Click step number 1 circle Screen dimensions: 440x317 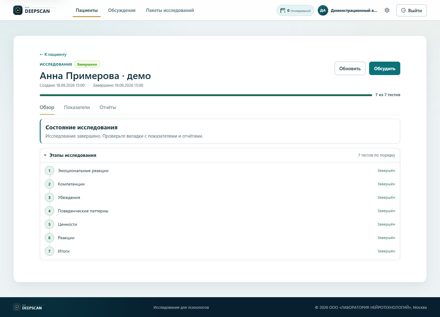pos(50,171)
